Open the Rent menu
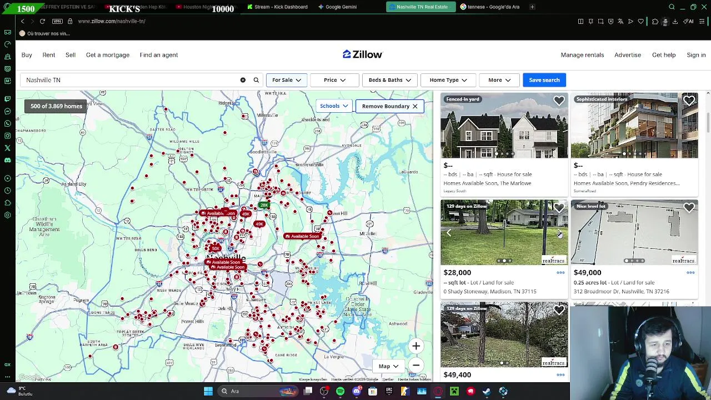Viewport: 711px width, 400px height. (49, 55)
